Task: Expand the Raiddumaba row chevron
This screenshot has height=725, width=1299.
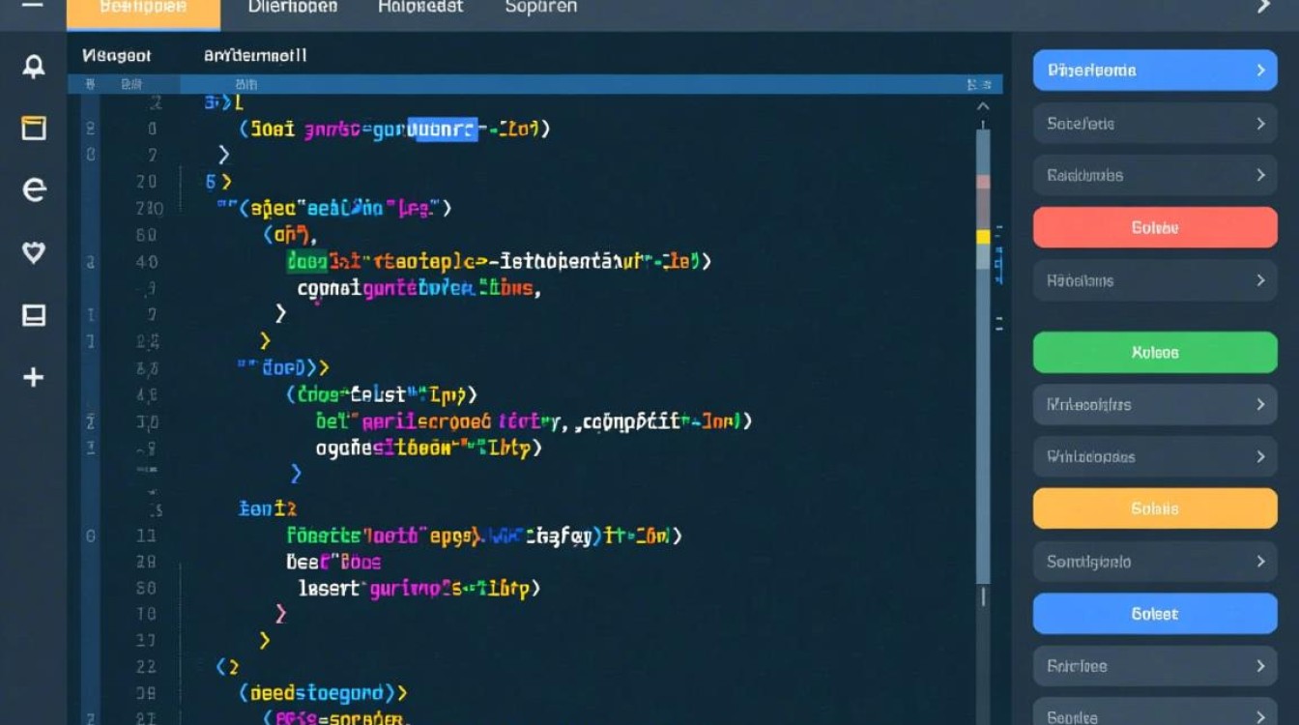Action: 1260,175
